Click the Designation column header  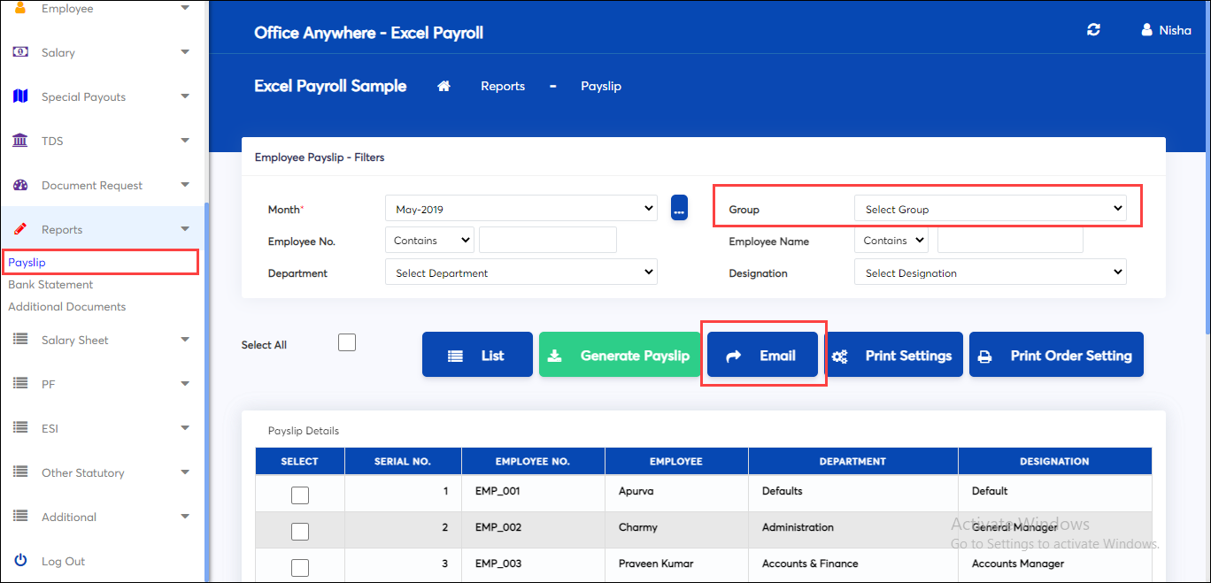point(1054,461)
